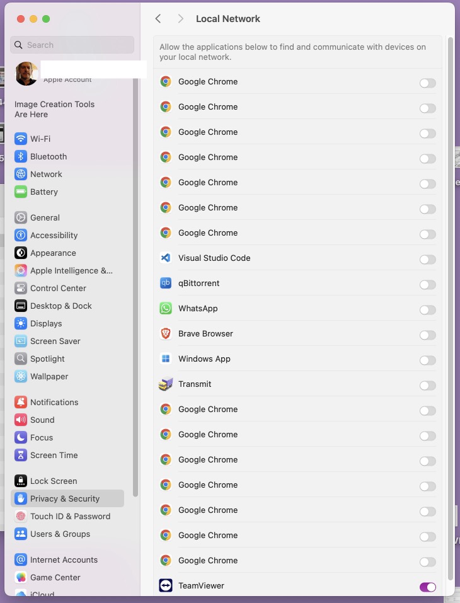Click the Apple Account profile photo
460x603 pixels.
pyautogui.click(x=26, y=74)
